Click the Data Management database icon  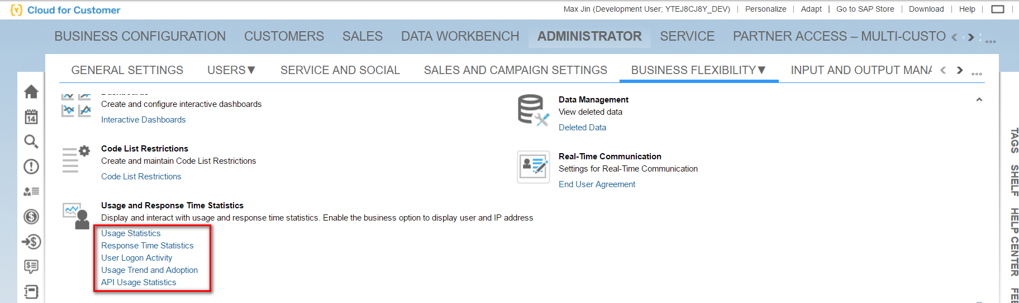click(x=534, y=110)
